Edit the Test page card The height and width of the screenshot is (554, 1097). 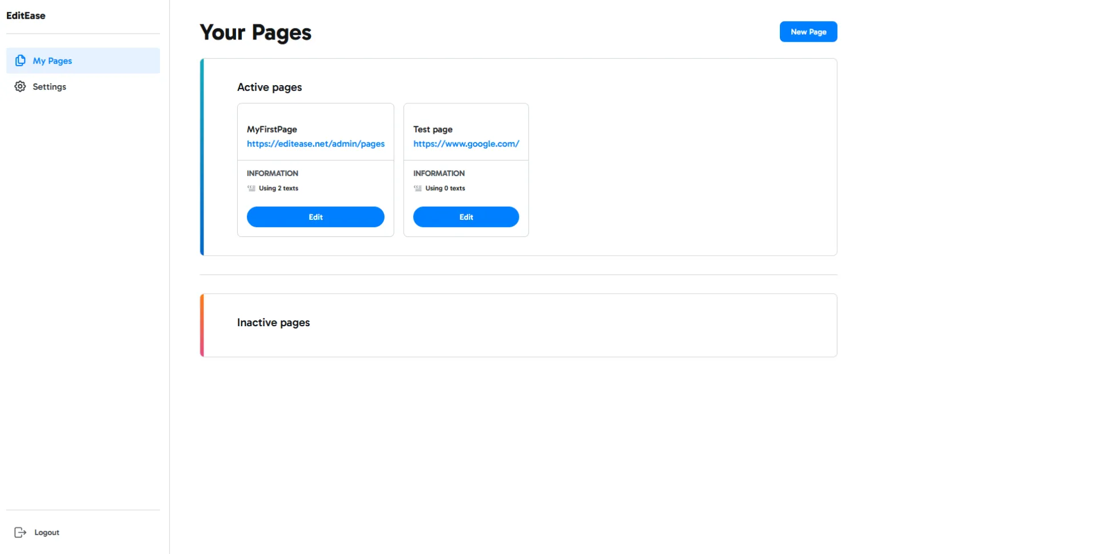coord(466,217)
